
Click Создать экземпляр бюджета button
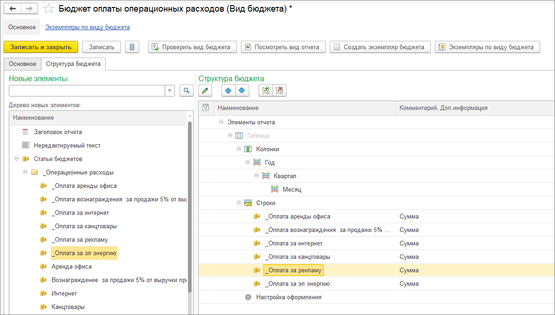[380, 47]
